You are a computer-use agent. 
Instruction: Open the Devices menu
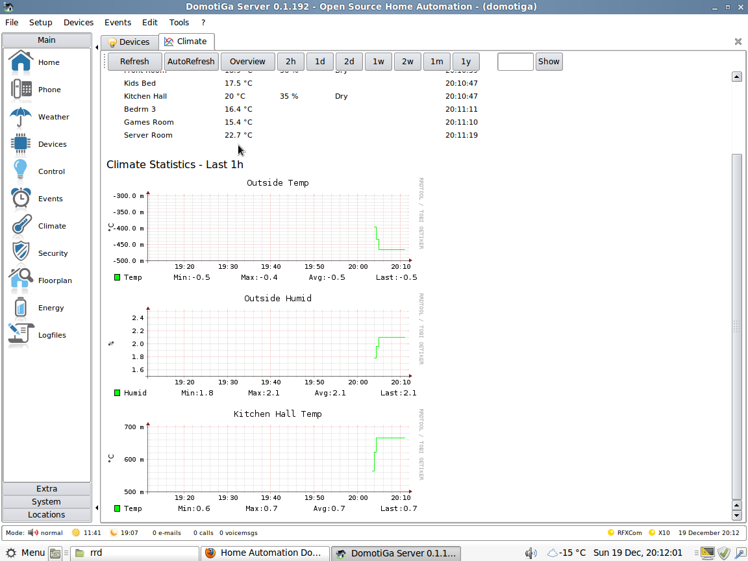pyautogui.click(x=78, y=23)
